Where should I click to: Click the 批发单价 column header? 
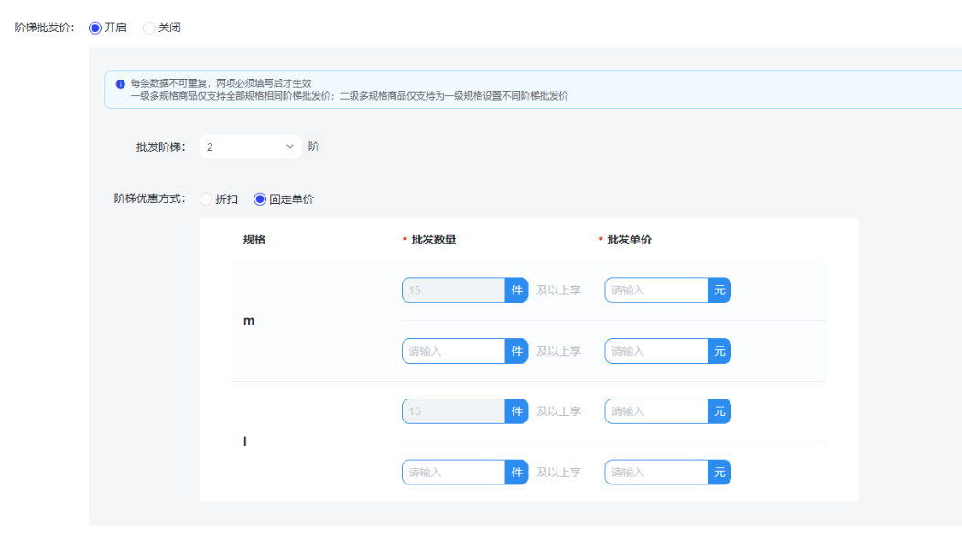(x=629, y=240)
